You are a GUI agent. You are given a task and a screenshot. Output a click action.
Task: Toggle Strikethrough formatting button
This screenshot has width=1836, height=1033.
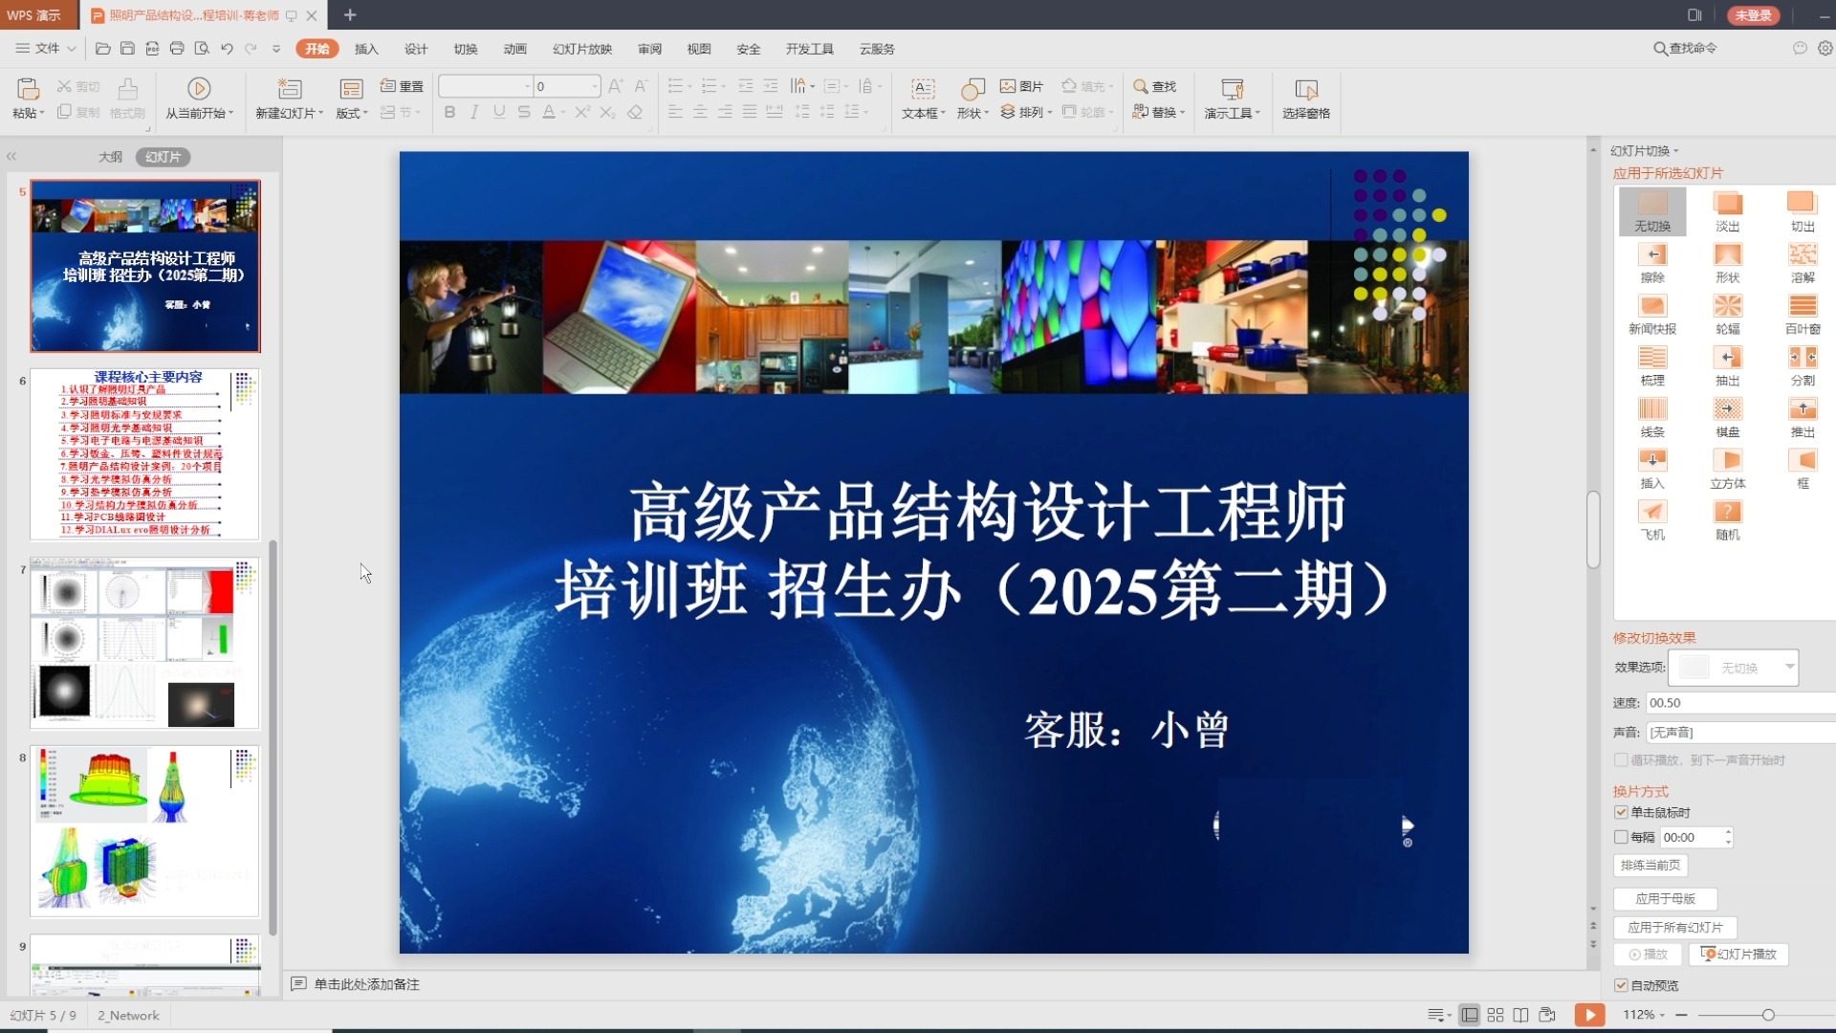[x=524, y=112]
